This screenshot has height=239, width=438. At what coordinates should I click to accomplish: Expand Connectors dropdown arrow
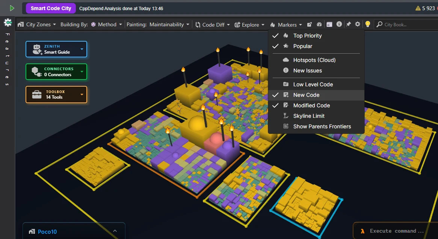[x=82, y=72]
